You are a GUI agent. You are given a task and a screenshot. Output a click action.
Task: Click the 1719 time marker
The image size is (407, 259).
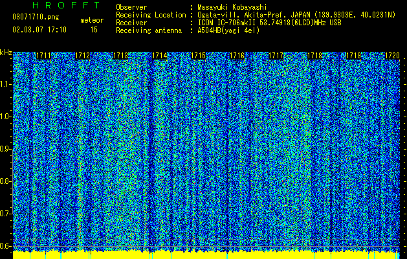point(353,56)
